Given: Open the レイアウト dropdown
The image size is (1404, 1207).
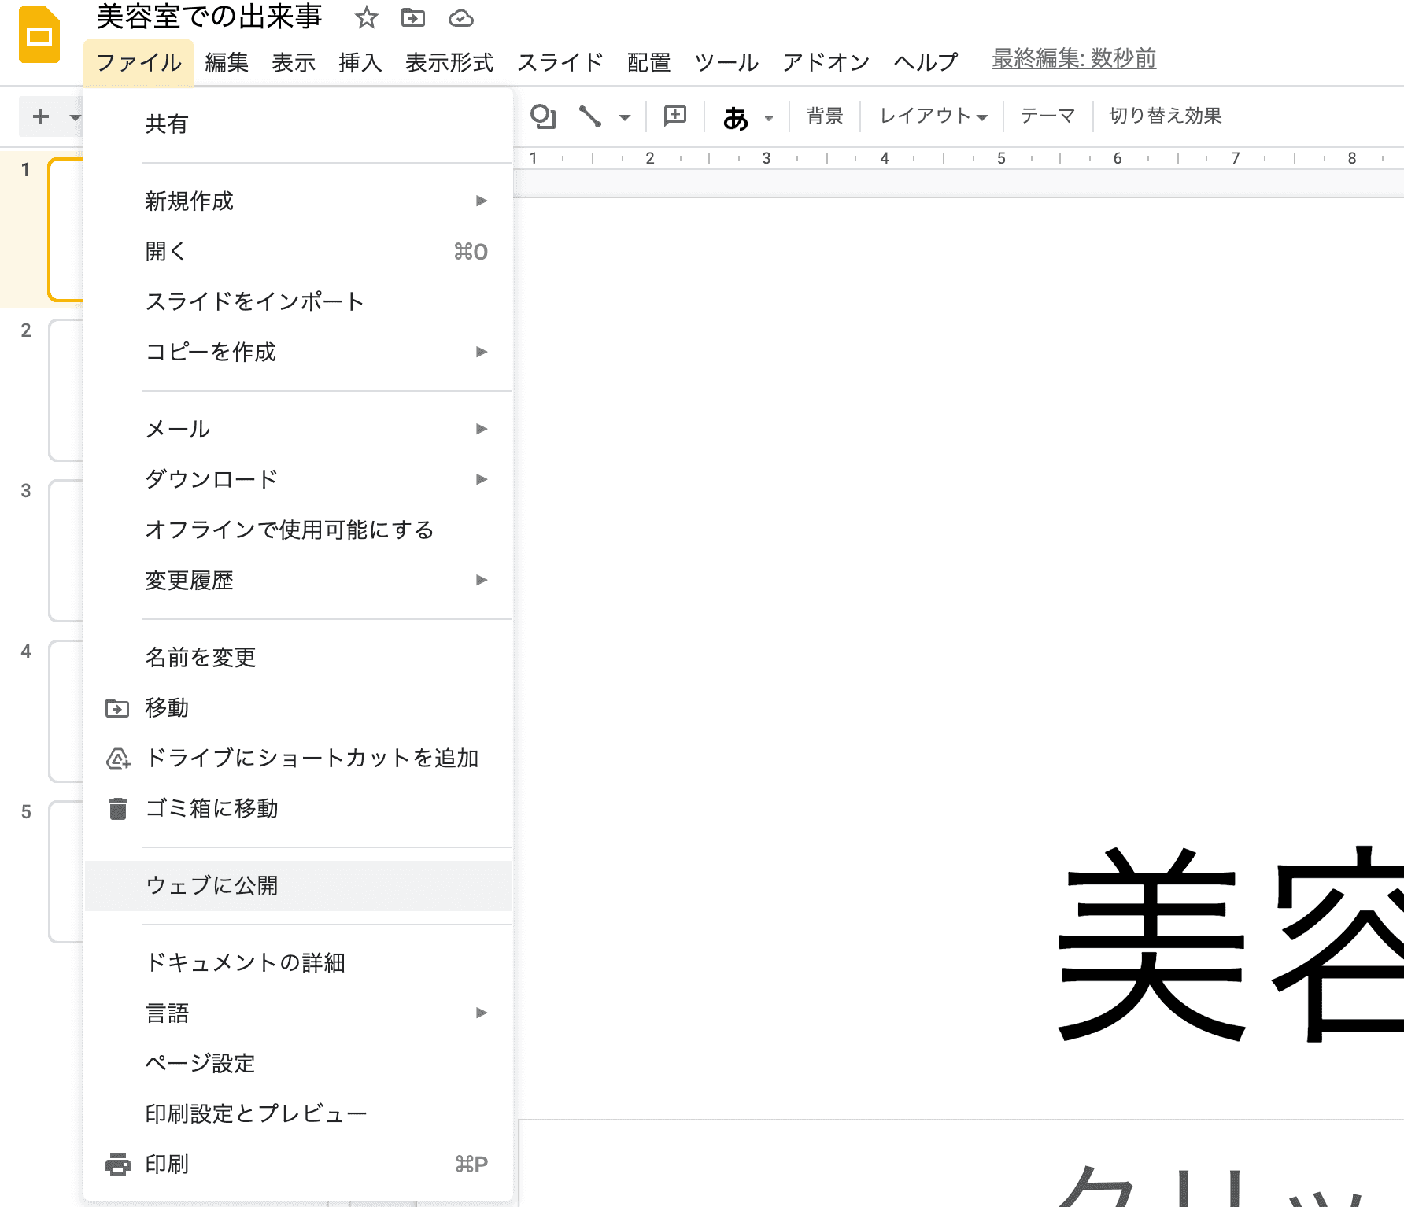Looking at the screenshot, I should (933, 116).
